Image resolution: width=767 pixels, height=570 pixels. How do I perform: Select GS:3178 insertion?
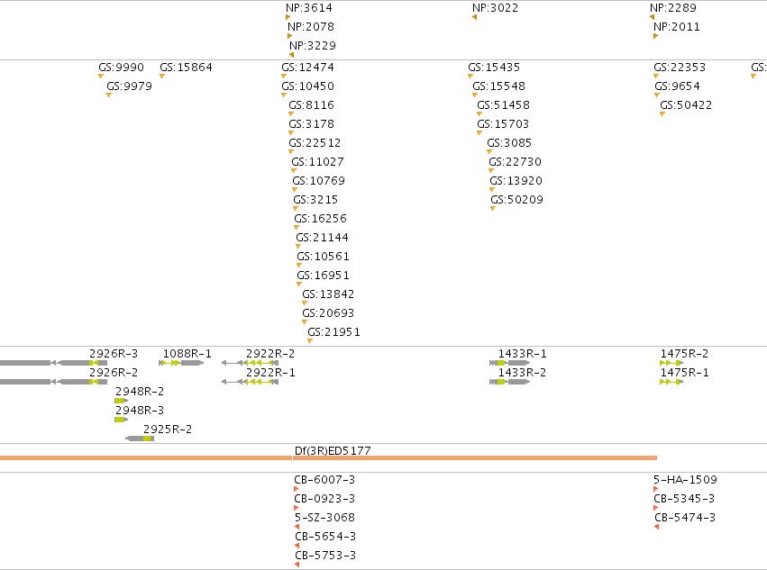(x=312, y=124)
